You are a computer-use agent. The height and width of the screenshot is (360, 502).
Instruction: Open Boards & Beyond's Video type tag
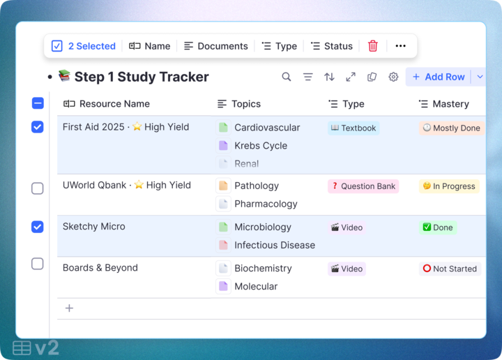click(347, 269)
